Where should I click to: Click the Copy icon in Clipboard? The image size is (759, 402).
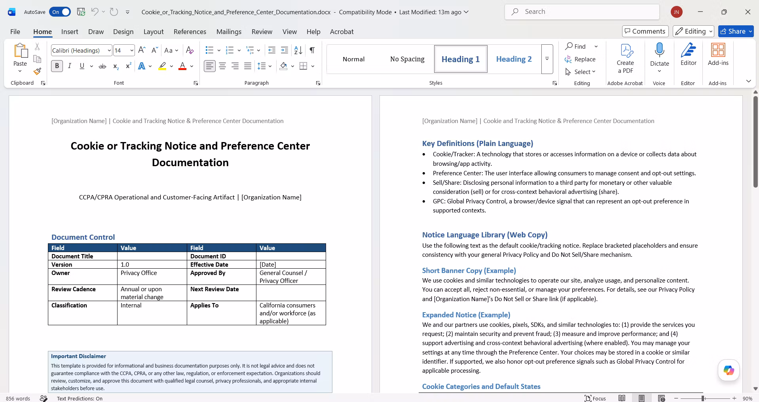[x=37, y=59]
